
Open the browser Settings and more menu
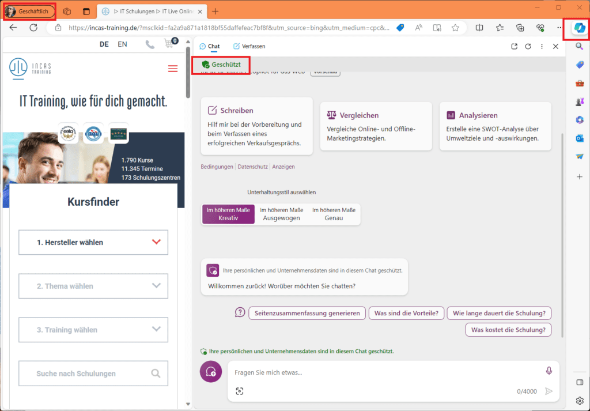[559, 28]
